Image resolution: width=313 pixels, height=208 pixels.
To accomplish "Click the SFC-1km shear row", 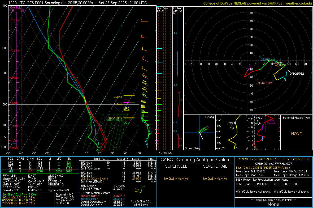I will (118, 163).
